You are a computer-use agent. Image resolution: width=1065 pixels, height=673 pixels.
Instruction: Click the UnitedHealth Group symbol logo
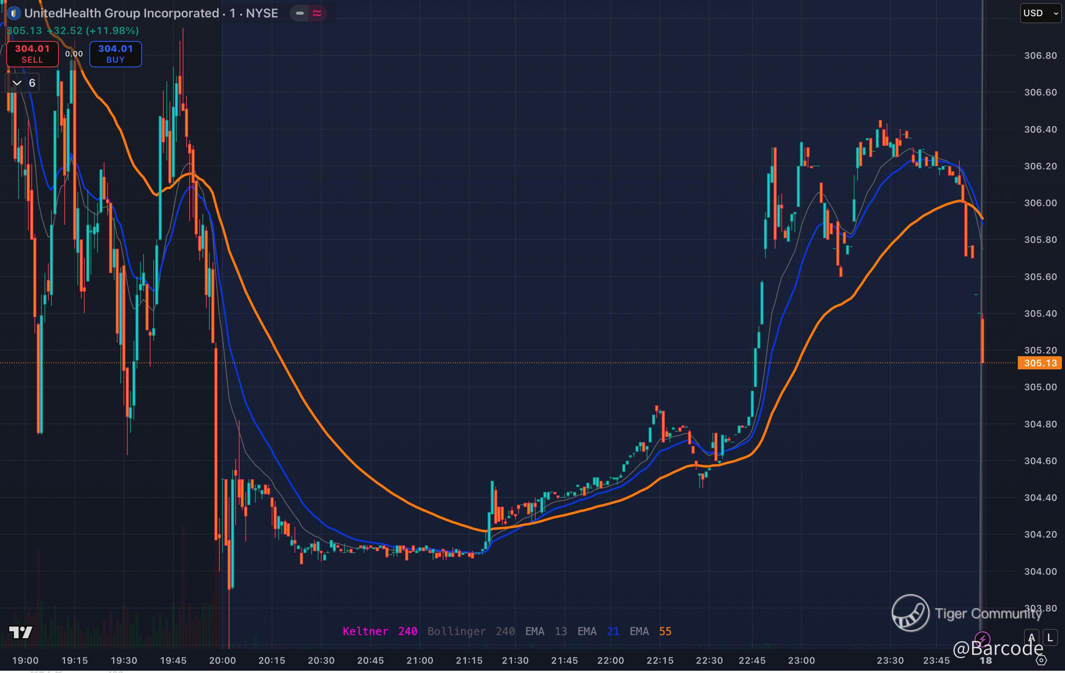(14, 13)
